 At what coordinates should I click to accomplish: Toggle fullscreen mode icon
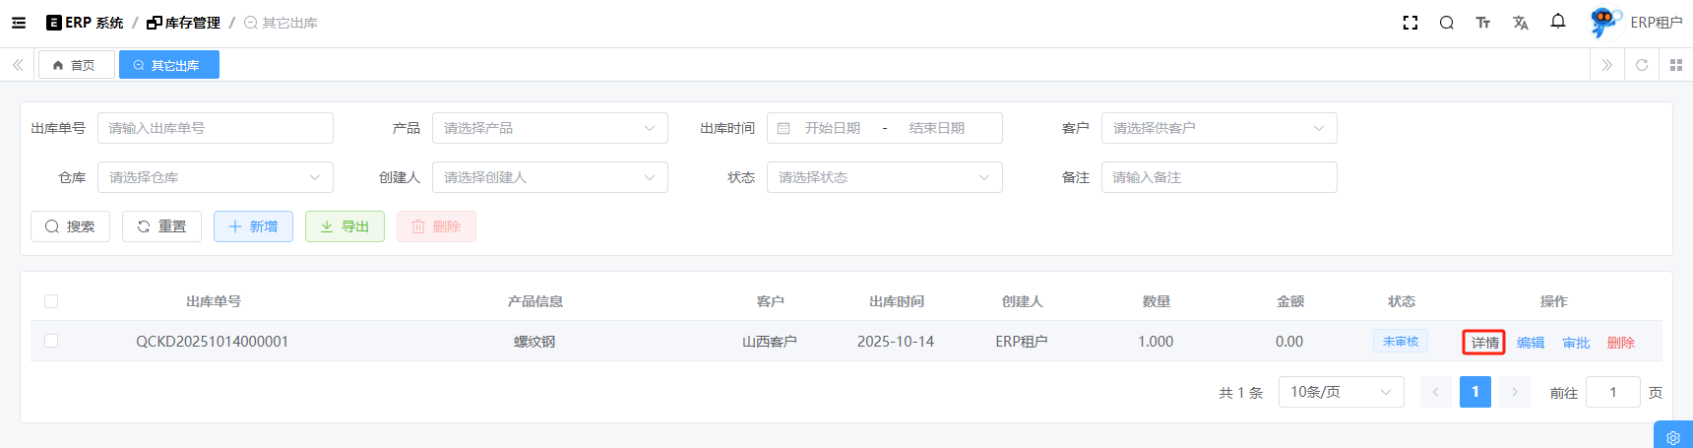tap(1410, 23)
